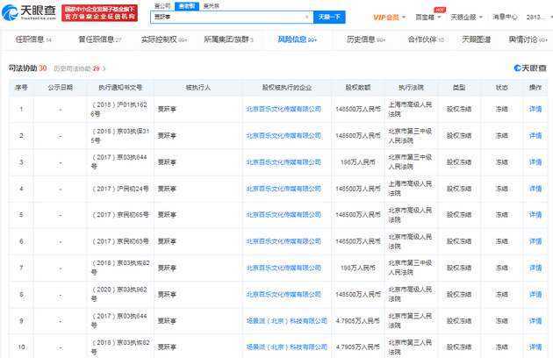Viewport: 553px width, 358px height.
Task: View 详情 for row 7
Action: point(535,268)
